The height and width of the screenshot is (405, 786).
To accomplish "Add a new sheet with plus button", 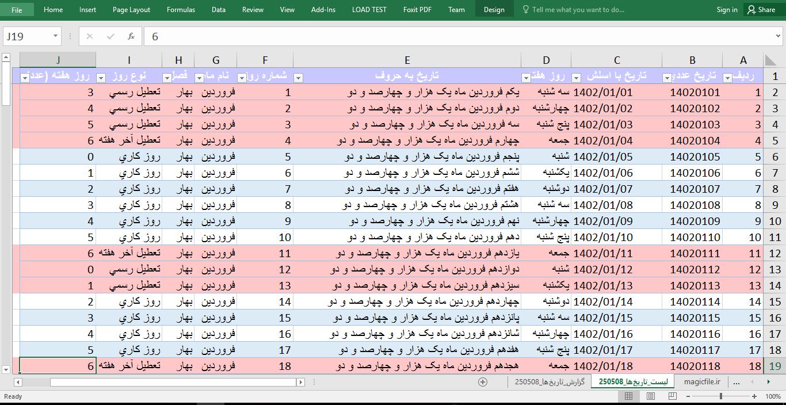I will tap(483, 382).
